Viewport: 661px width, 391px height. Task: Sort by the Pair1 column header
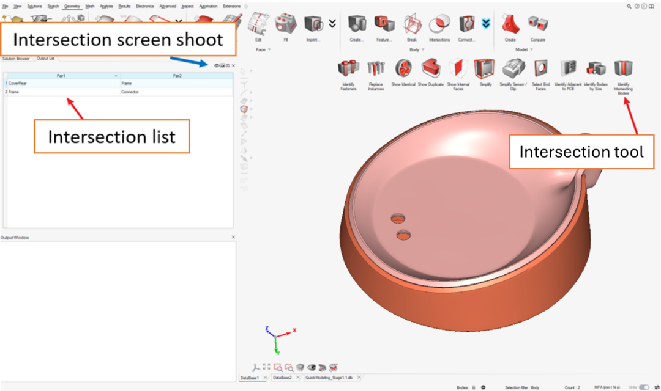coord(61,75)
